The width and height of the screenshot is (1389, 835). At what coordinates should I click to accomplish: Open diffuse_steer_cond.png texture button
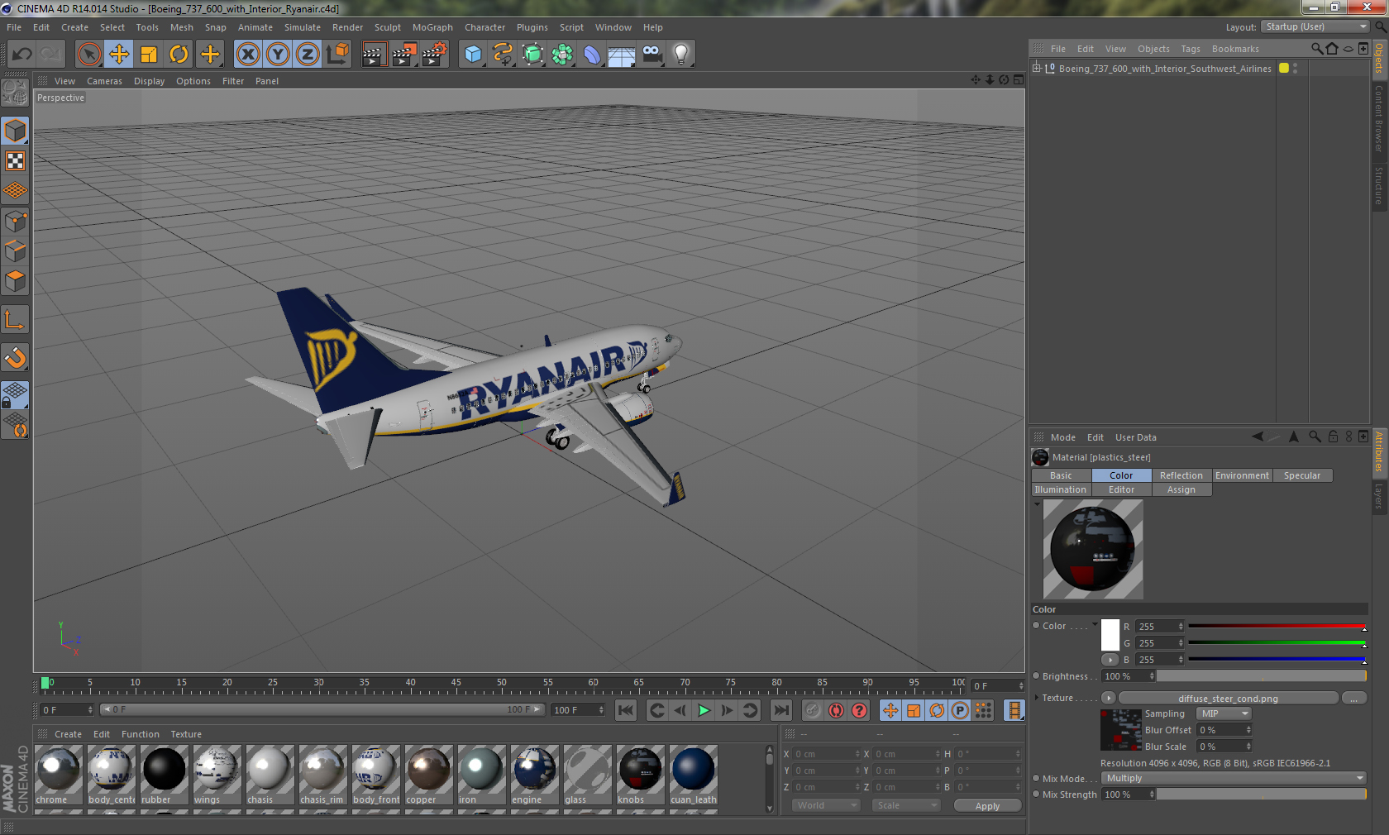coord(1228,698)
